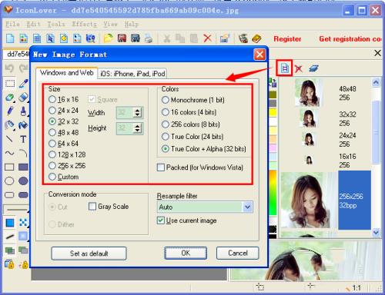The image size is (385, 295).
Task: Click the Height spinner arrows
Action: tap(138, 128)
